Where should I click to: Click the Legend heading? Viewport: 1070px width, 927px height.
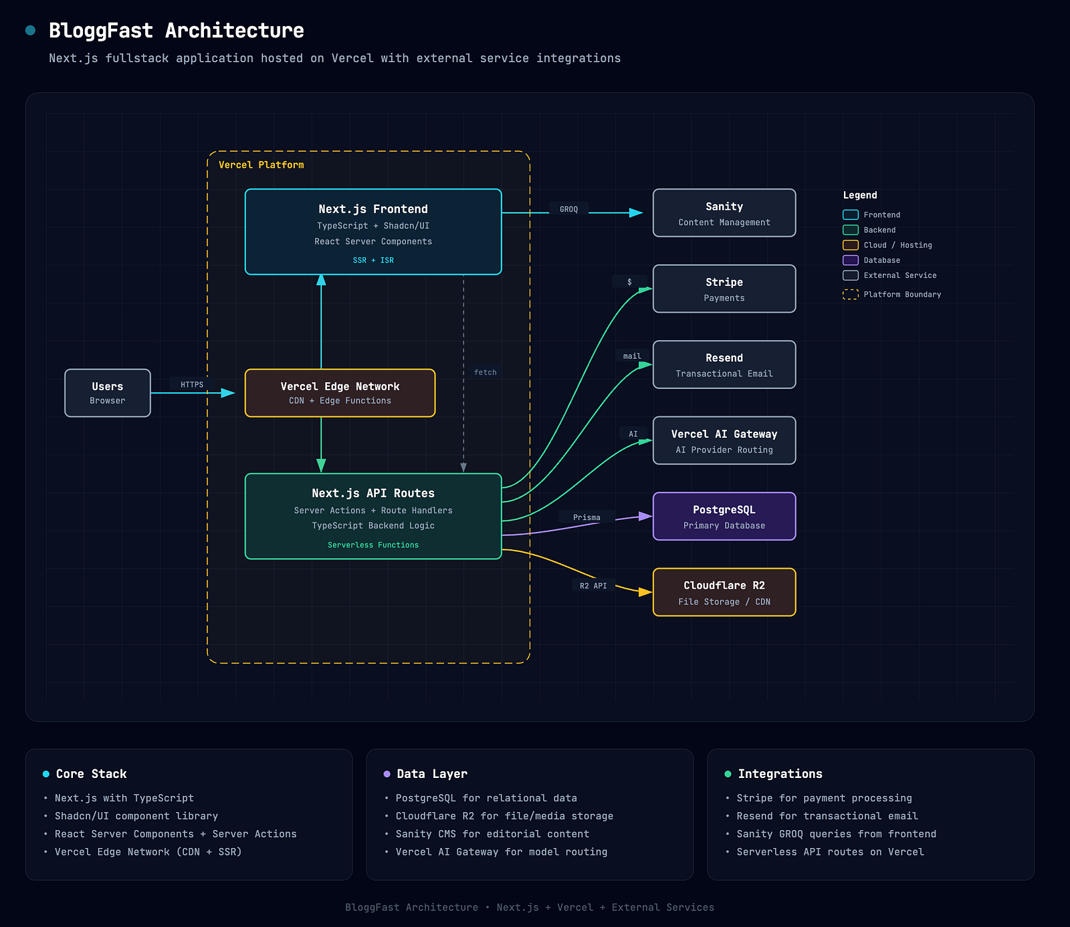coord(860,195)
